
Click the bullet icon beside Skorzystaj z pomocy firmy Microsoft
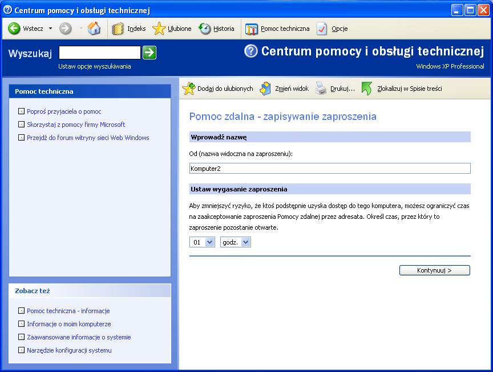[x=21, y=125]
